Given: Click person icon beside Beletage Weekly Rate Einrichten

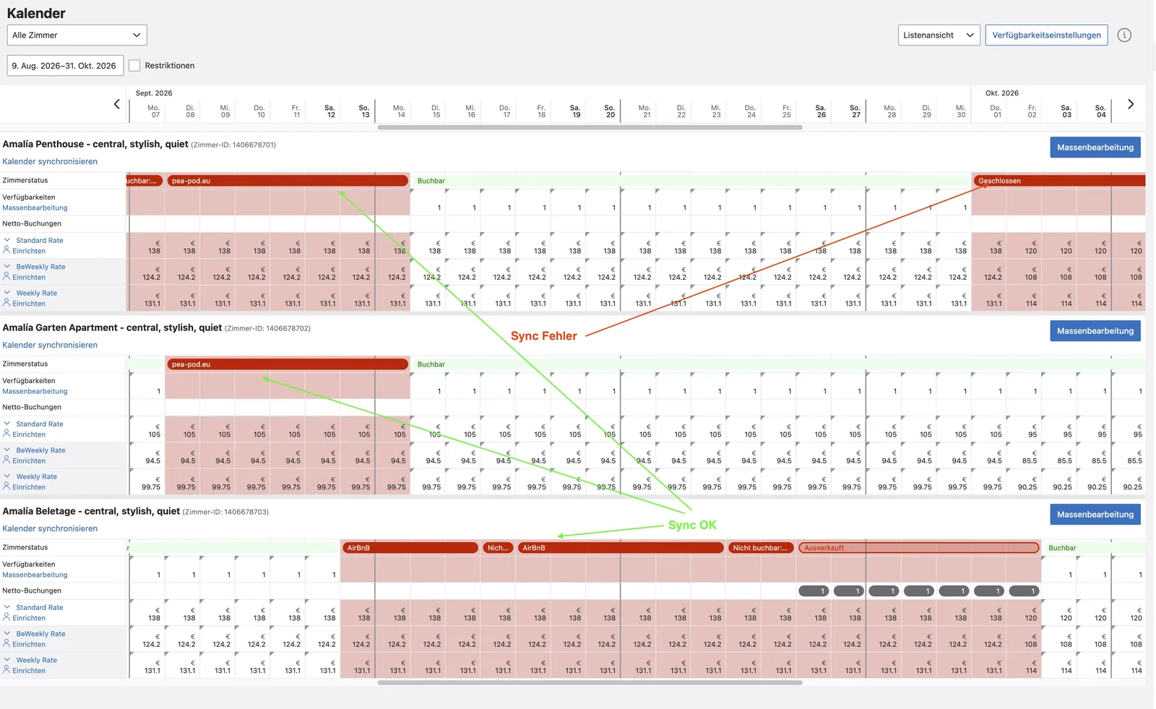Looking at the screenshot, I should [7, 669].
